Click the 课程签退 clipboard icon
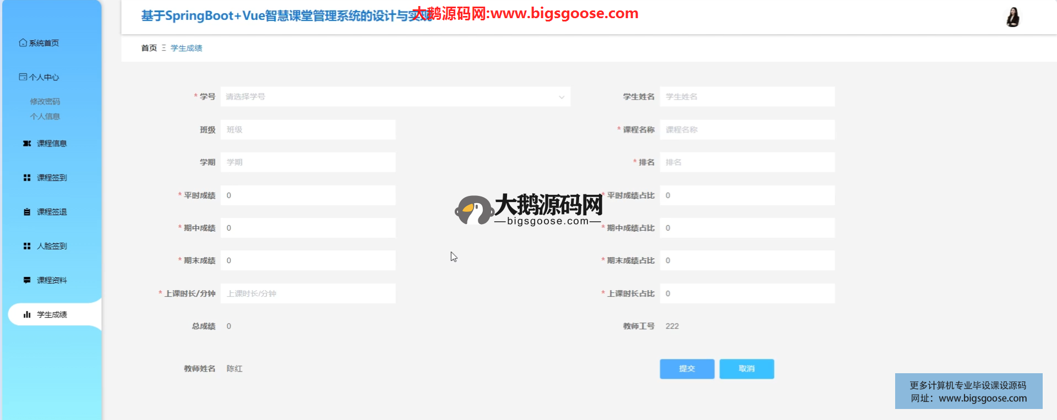Viewport: 1057px width, 420px height. pos(26,212)
